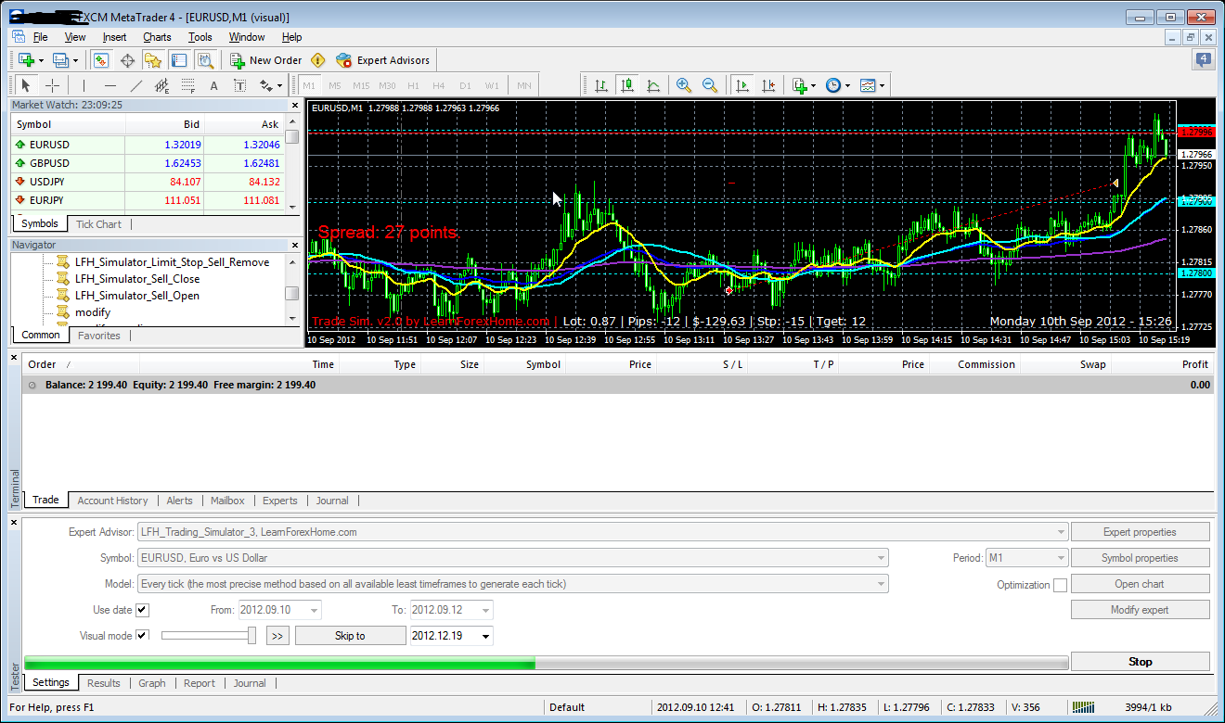This screenshot has height=723, width=1225.
Task: Open the chart Templates dropdown
Action: coord(871,85)
